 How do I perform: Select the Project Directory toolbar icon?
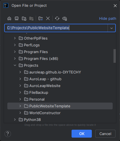[24, 19]
